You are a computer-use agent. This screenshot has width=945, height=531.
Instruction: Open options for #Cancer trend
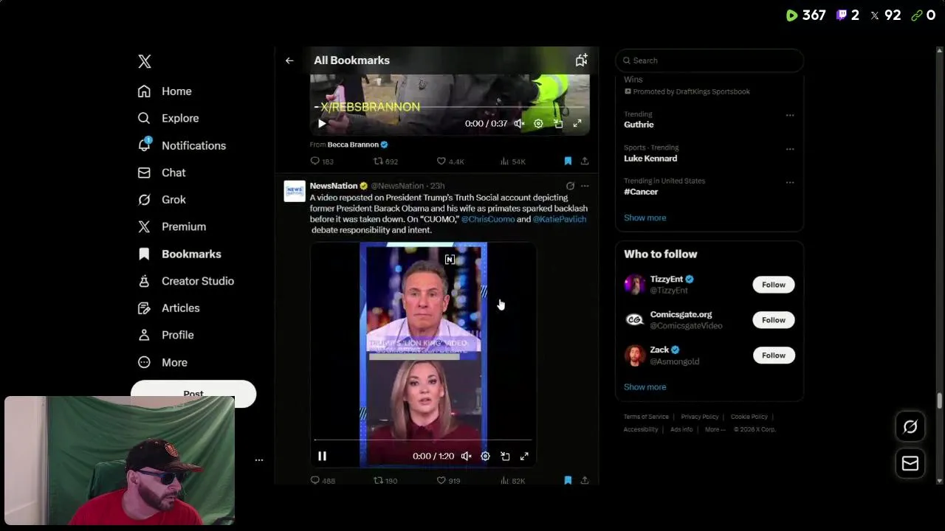pos(790,182)
